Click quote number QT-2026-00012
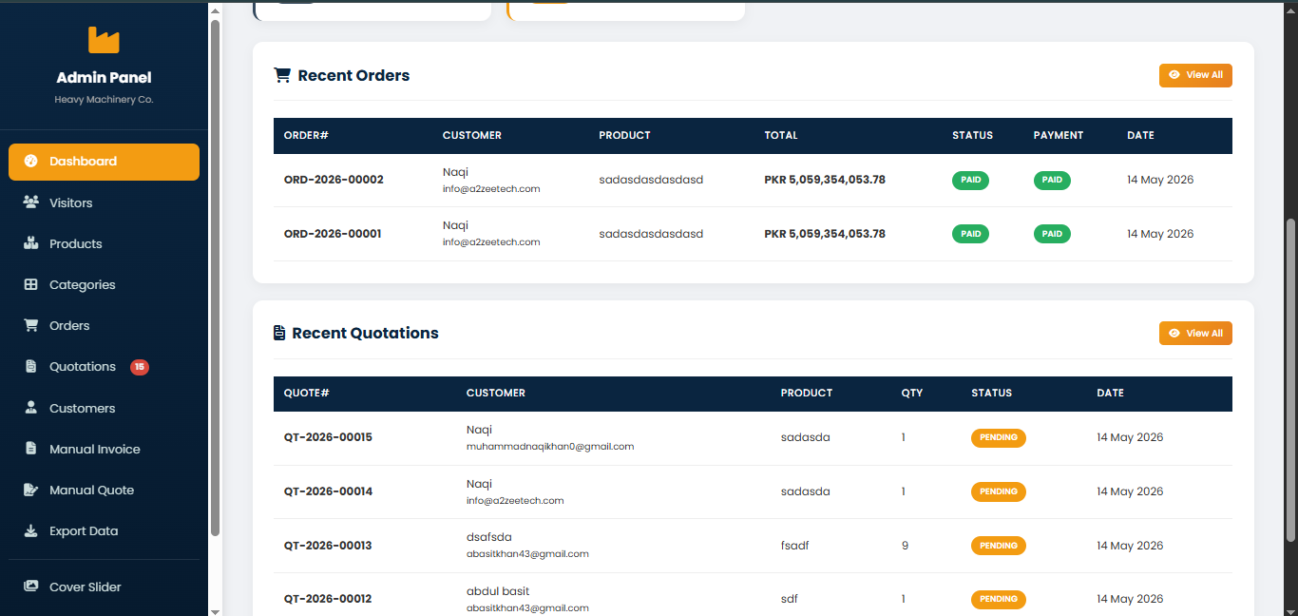 328,599
